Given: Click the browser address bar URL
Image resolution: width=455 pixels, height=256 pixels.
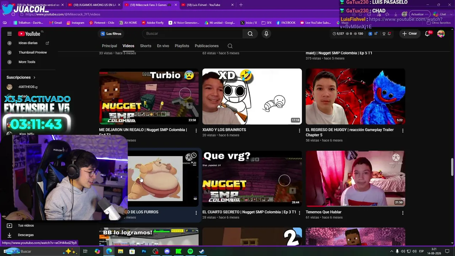Looking at the screenshot, I should (x=63, y=14).
